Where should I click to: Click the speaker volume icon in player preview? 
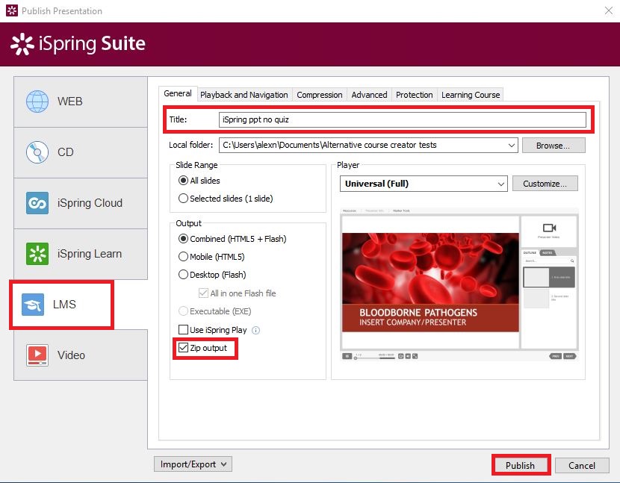[x=408, y=356]
